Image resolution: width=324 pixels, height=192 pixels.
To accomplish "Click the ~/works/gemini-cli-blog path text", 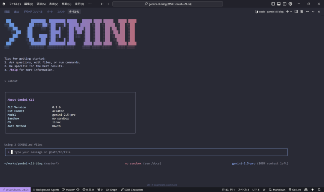I will tap(23, 163).
